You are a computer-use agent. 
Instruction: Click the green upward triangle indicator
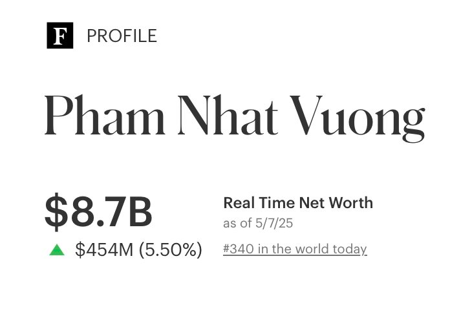click(57, 249)
